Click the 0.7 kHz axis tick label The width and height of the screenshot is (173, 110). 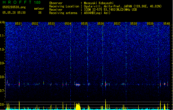[x=2, y=91]
